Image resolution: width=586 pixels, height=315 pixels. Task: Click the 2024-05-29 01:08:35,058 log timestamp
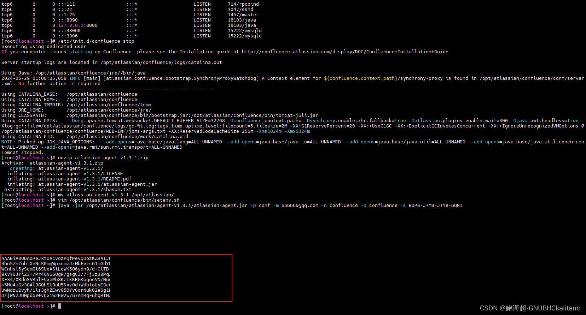[x=34, y=78]
